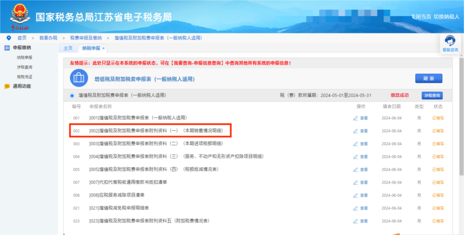Click 关闭当页 in the header

421,17
